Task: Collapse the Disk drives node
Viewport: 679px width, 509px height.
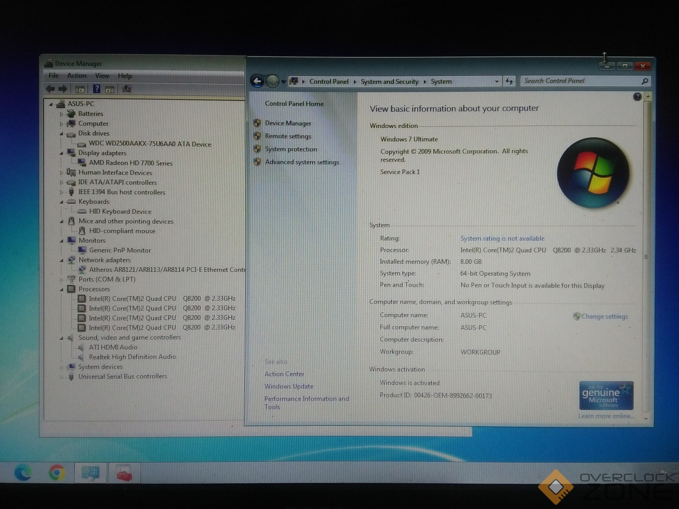Action: 62,134
